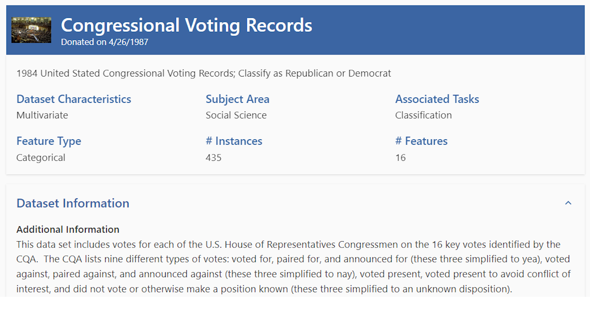Click the Social Science subject value
The image size is (590, 332).
pyautogui.click(x=236, y=115)
